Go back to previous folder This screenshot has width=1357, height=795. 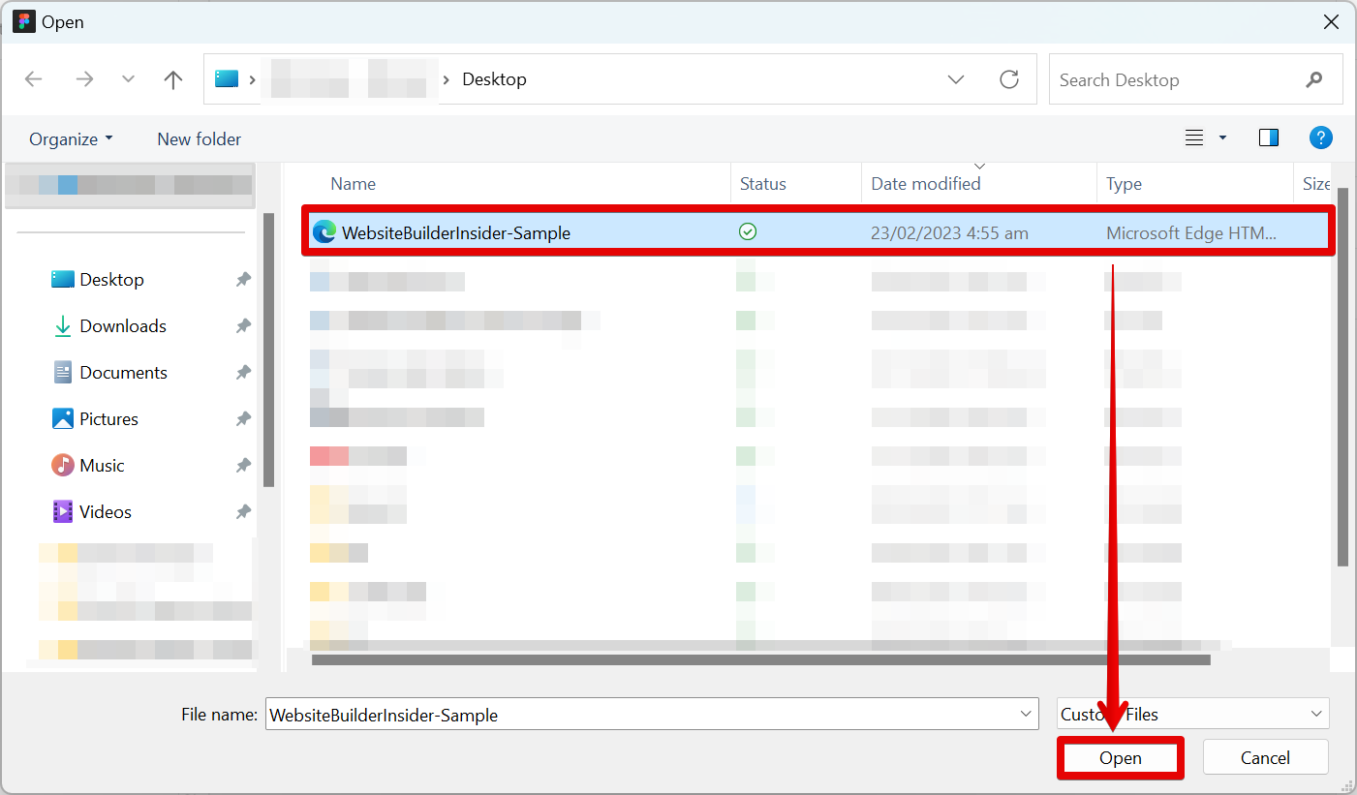34,79
